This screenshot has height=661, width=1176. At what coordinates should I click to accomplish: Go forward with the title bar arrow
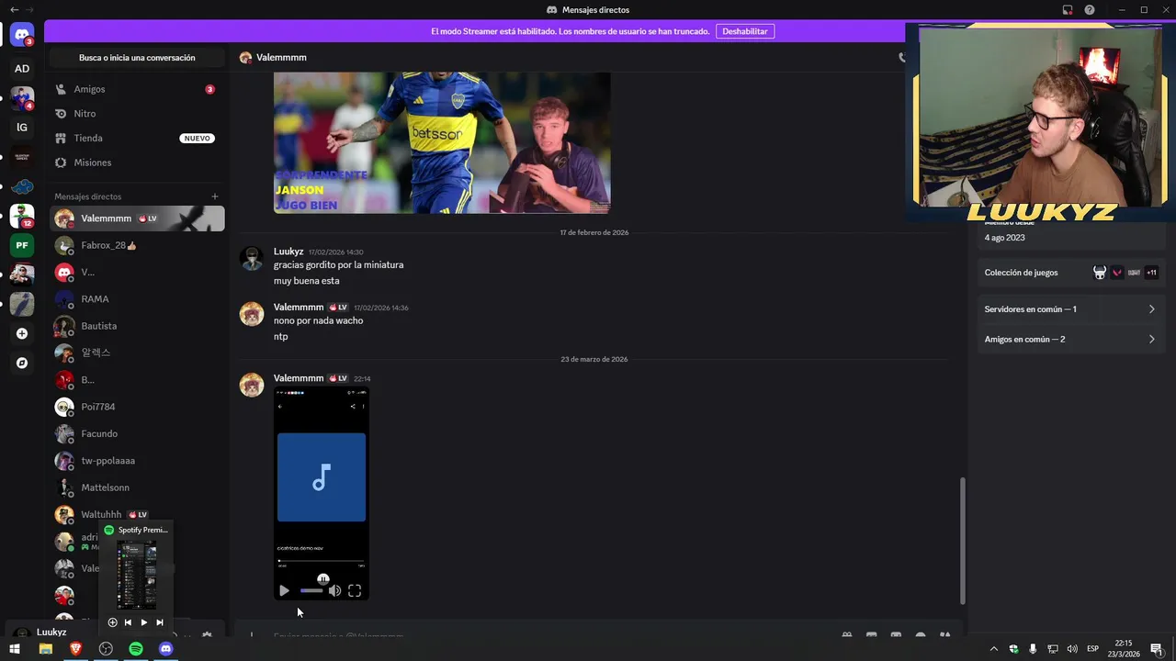(x=30, y=10)
